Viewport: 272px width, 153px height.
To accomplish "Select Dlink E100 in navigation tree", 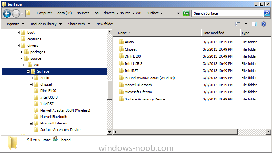I will pos(48,91).
